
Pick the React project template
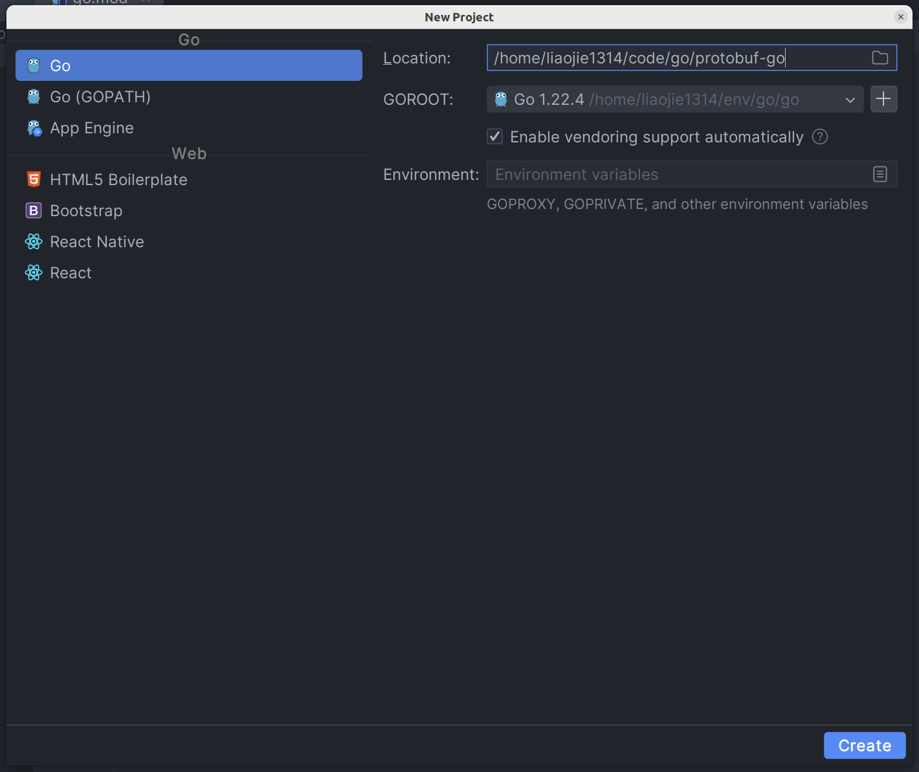point(188,272)
